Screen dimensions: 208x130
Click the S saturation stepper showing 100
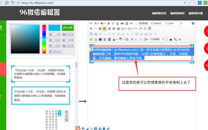click(68, 40)
